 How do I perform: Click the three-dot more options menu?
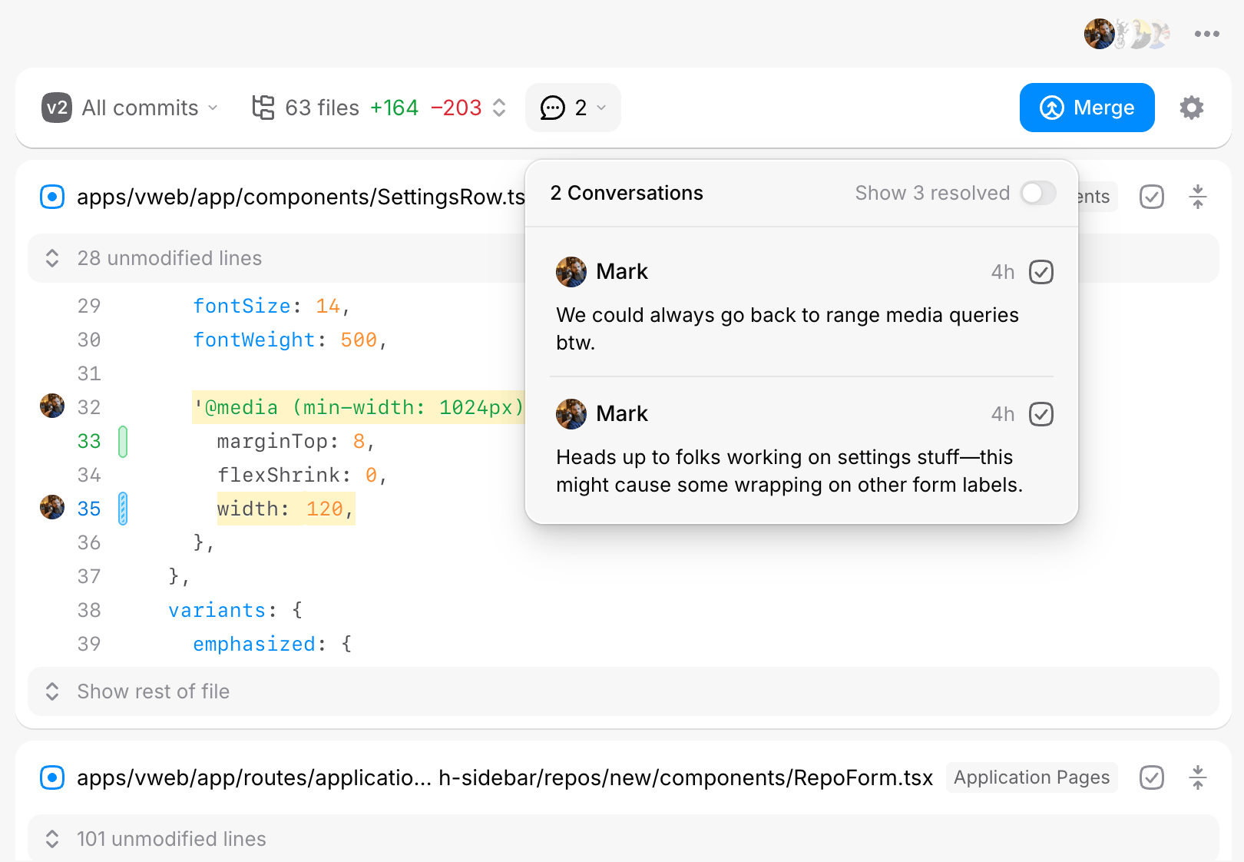(1206, 34)
